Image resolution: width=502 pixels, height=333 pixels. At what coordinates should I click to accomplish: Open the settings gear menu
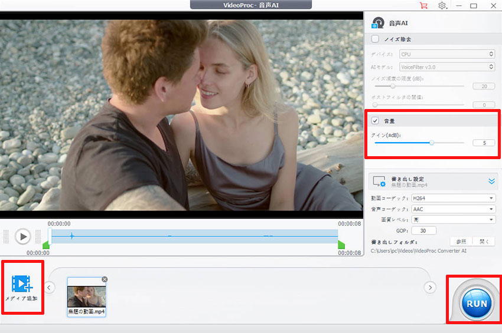click(x=442, y=5)
